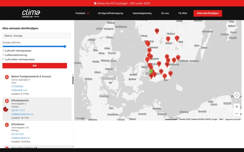Click map marker B near Malmö
The image size is (244, 152).
(x=151, y=76)
